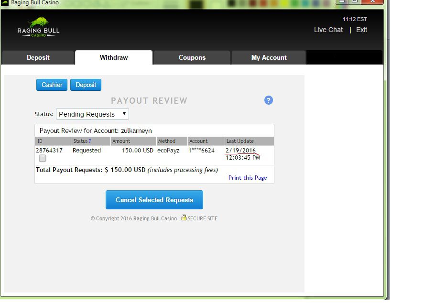The height and width of the screenshot is (303, 436).
Task: Click payout ID 28764317
Action: (x=49, y=151)
